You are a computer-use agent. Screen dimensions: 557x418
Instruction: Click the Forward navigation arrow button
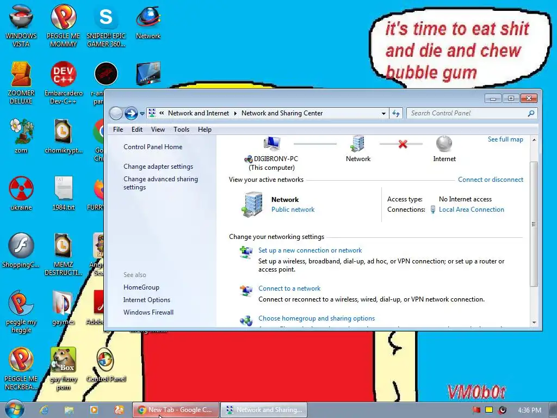(x=131, y=113)
